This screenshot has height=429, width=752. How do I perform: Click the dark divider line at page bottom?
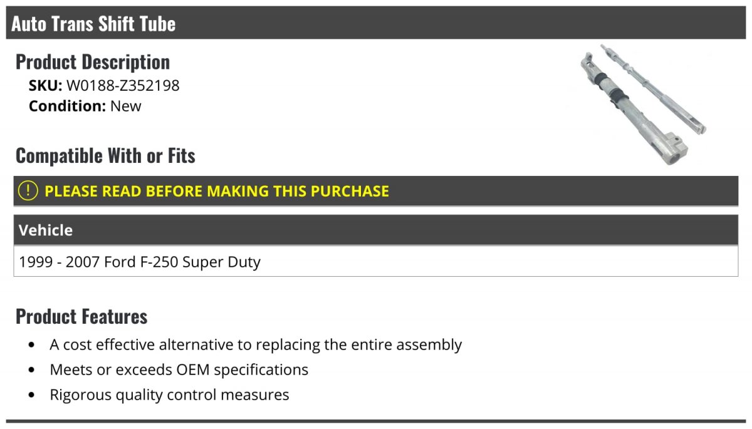376,421
